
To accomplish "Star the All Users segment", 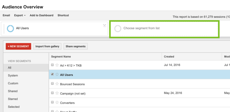I will (57, 74).
